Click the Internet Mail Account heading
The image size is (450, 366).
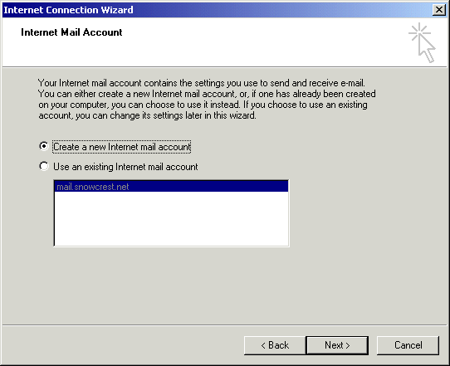(71, 32)
